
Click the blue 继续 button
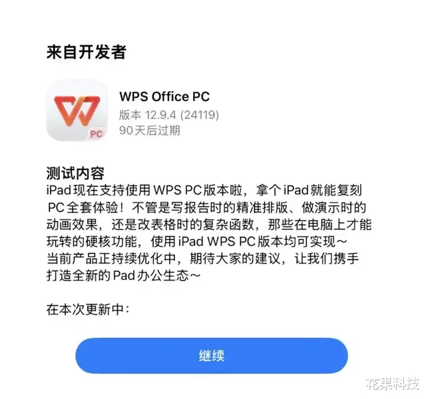tap(212, 356)
